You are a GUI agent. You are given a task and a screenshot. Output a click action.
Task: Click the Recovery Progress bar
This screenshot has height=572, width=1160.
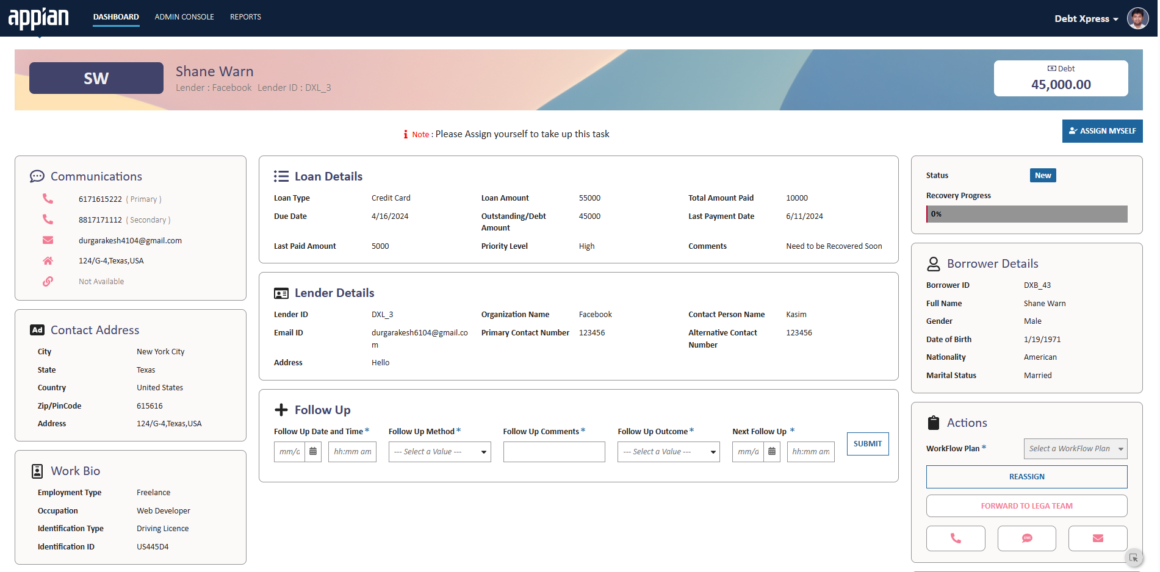(1026, 214)
